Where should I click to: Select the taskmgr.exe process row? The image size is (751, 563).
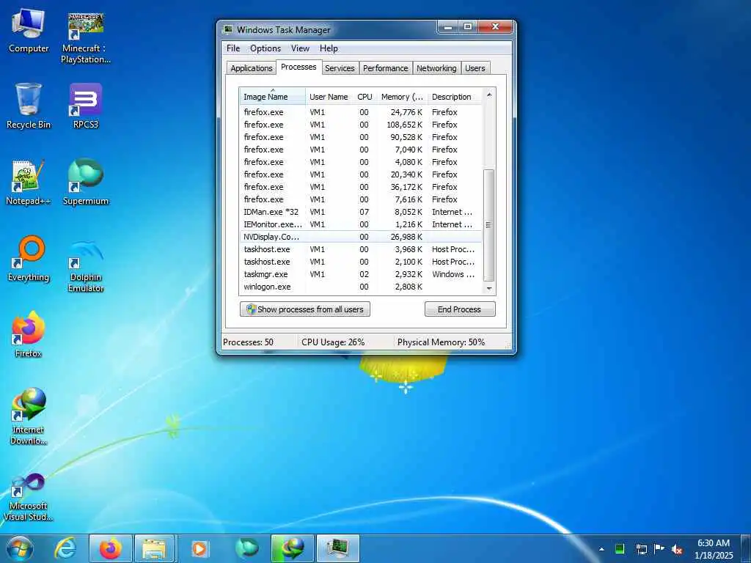pos(361,274)
